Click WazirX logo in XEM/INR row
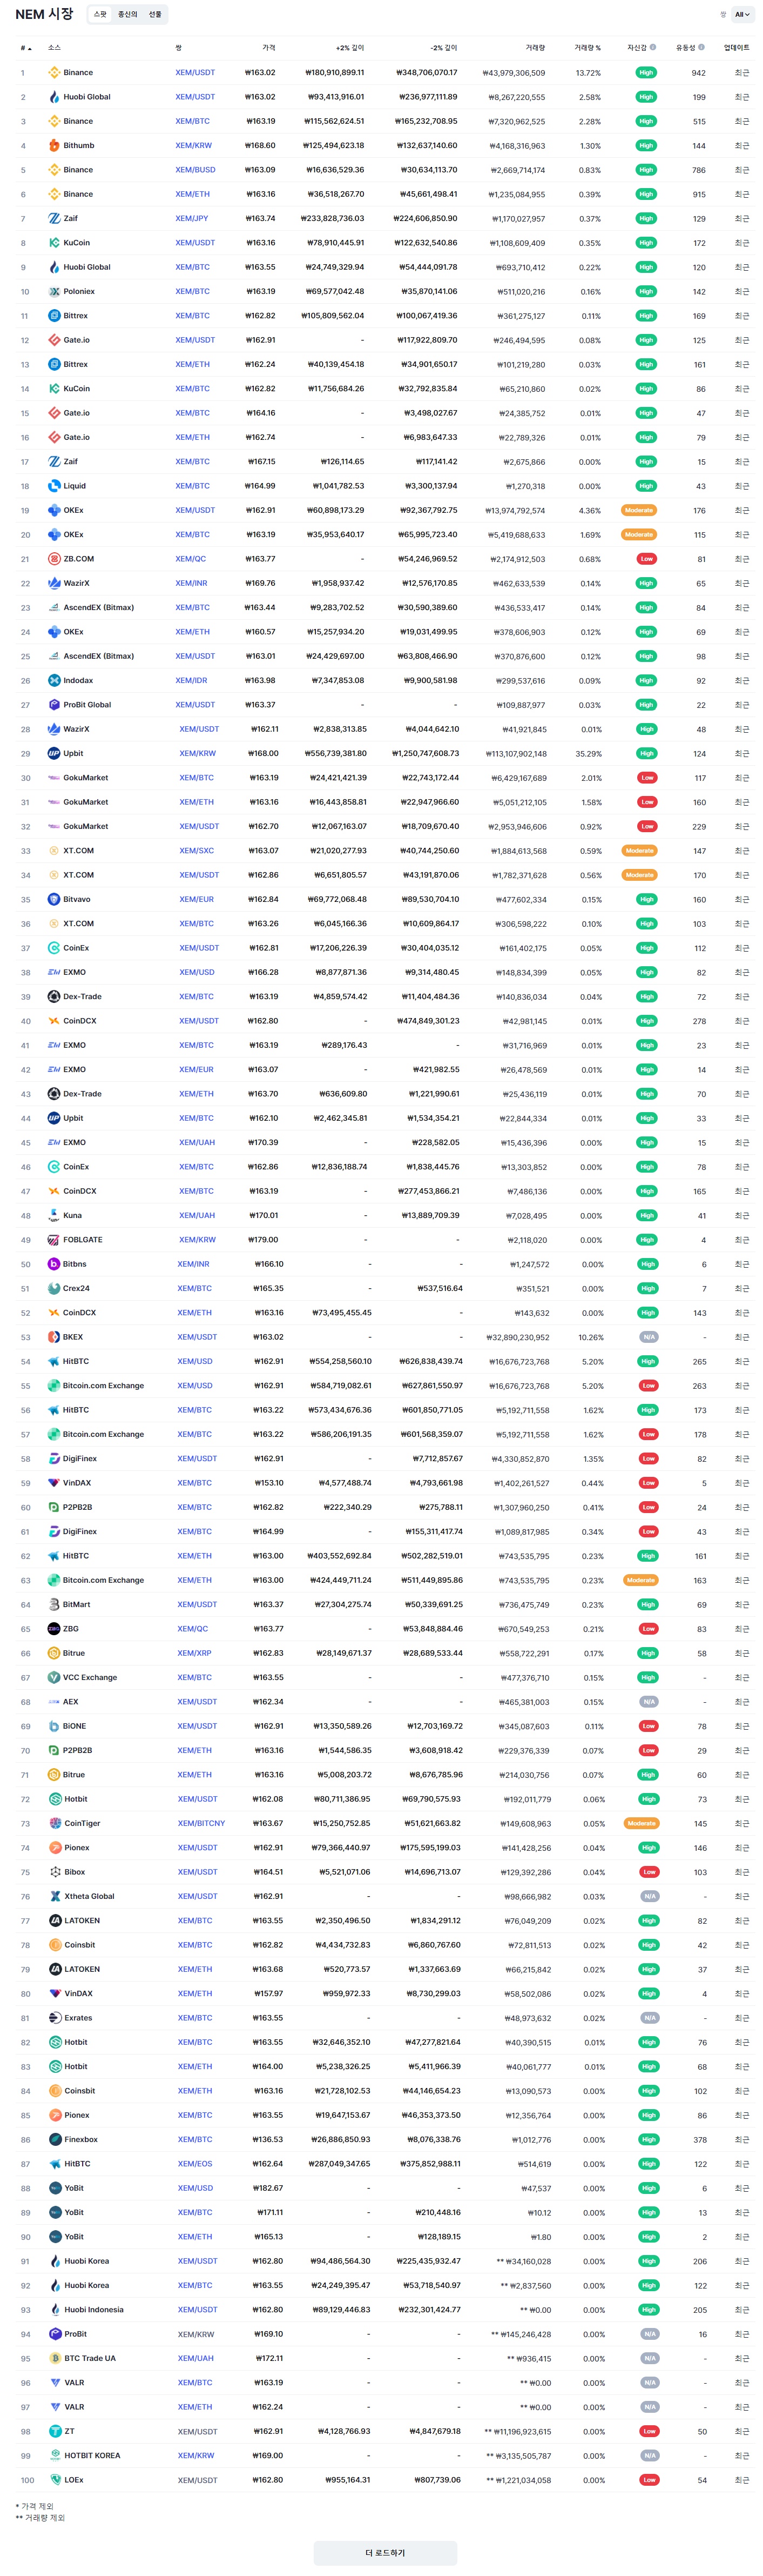Screen dimensions: 763x2576 click(x=54, y=583)
